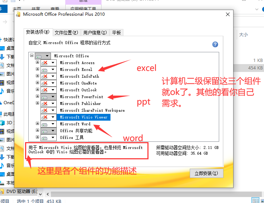Expand the Office 共享功能 tree node
This screenshot has height=203, width=264.
(37, 130)
